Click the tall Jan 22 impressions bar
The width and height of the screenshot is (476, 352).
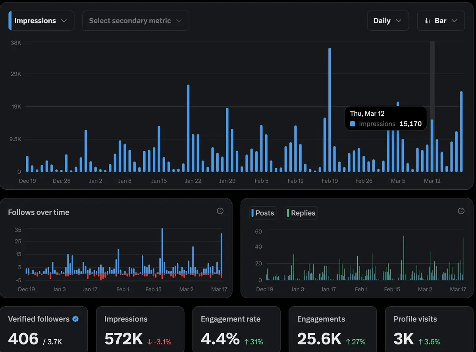point(188,128)
